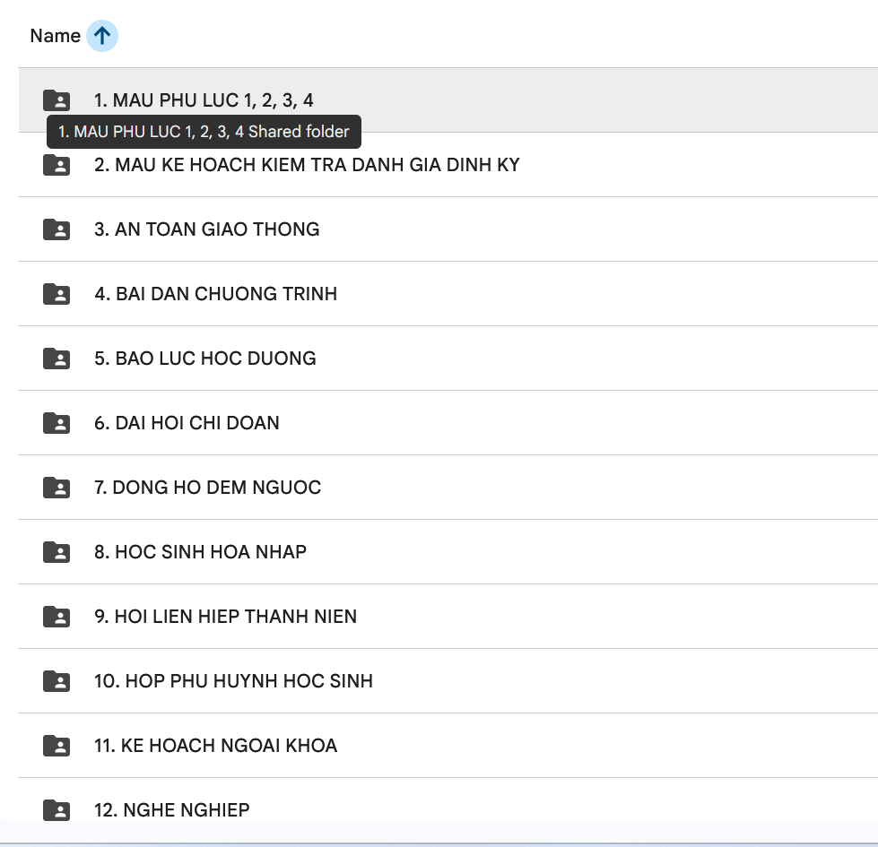Select 8. HOC SINH HOA NHAP folder name
Image resolution: width=878 pixels, height=847 pixels.
click(x=200, y=552)
